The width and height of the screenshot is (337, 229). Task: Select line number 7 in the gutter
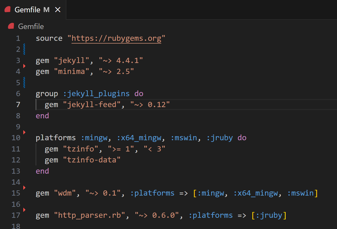pyautogui.click(x=18, y=105)
